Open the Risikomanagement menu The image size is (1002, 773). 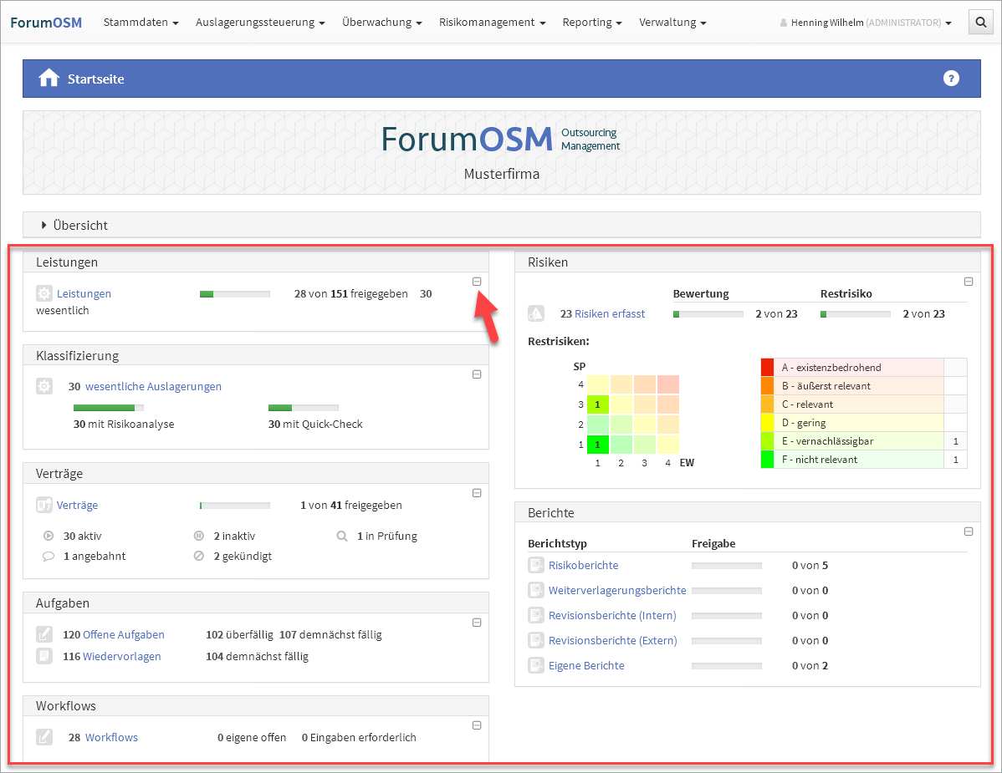click(492, 23)
